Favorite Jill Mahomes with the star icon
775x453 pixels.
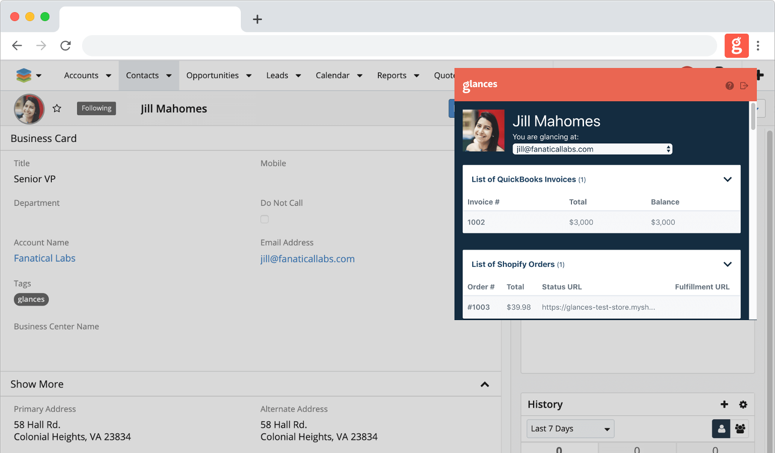pos(57,108)
